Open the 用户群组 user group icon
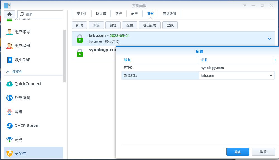 click(x=9, y=46)
